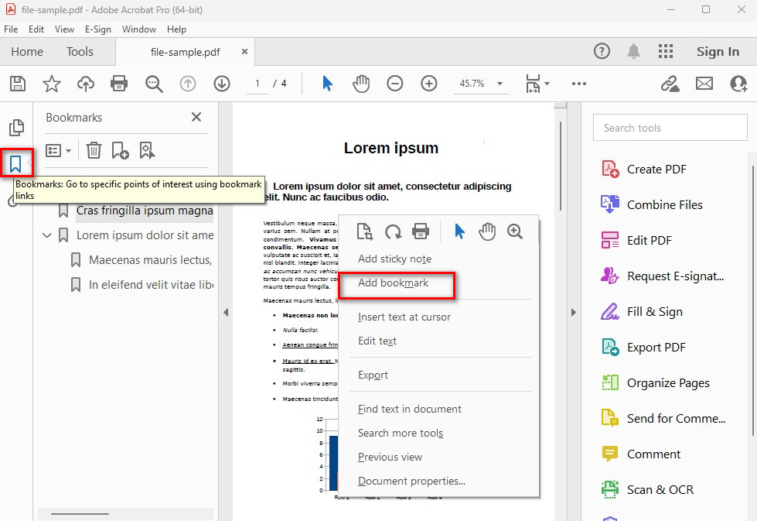The height and width of the screenshot is (521, 757).
Task: Open the page thumbnails panel icon
Action: tap(16, 128)
